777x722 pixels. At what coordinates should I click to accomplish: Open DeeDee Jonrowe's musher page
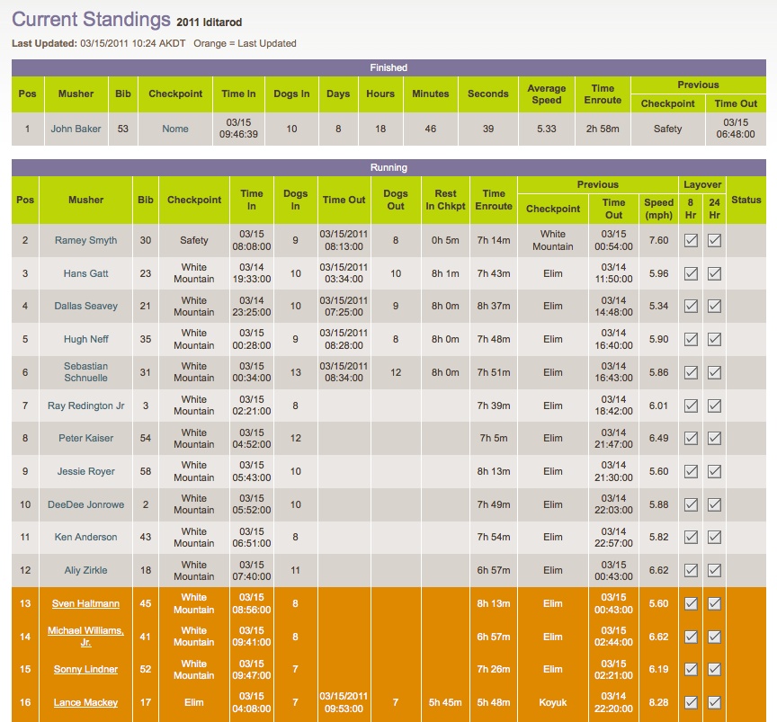click(x=85, y=504)
